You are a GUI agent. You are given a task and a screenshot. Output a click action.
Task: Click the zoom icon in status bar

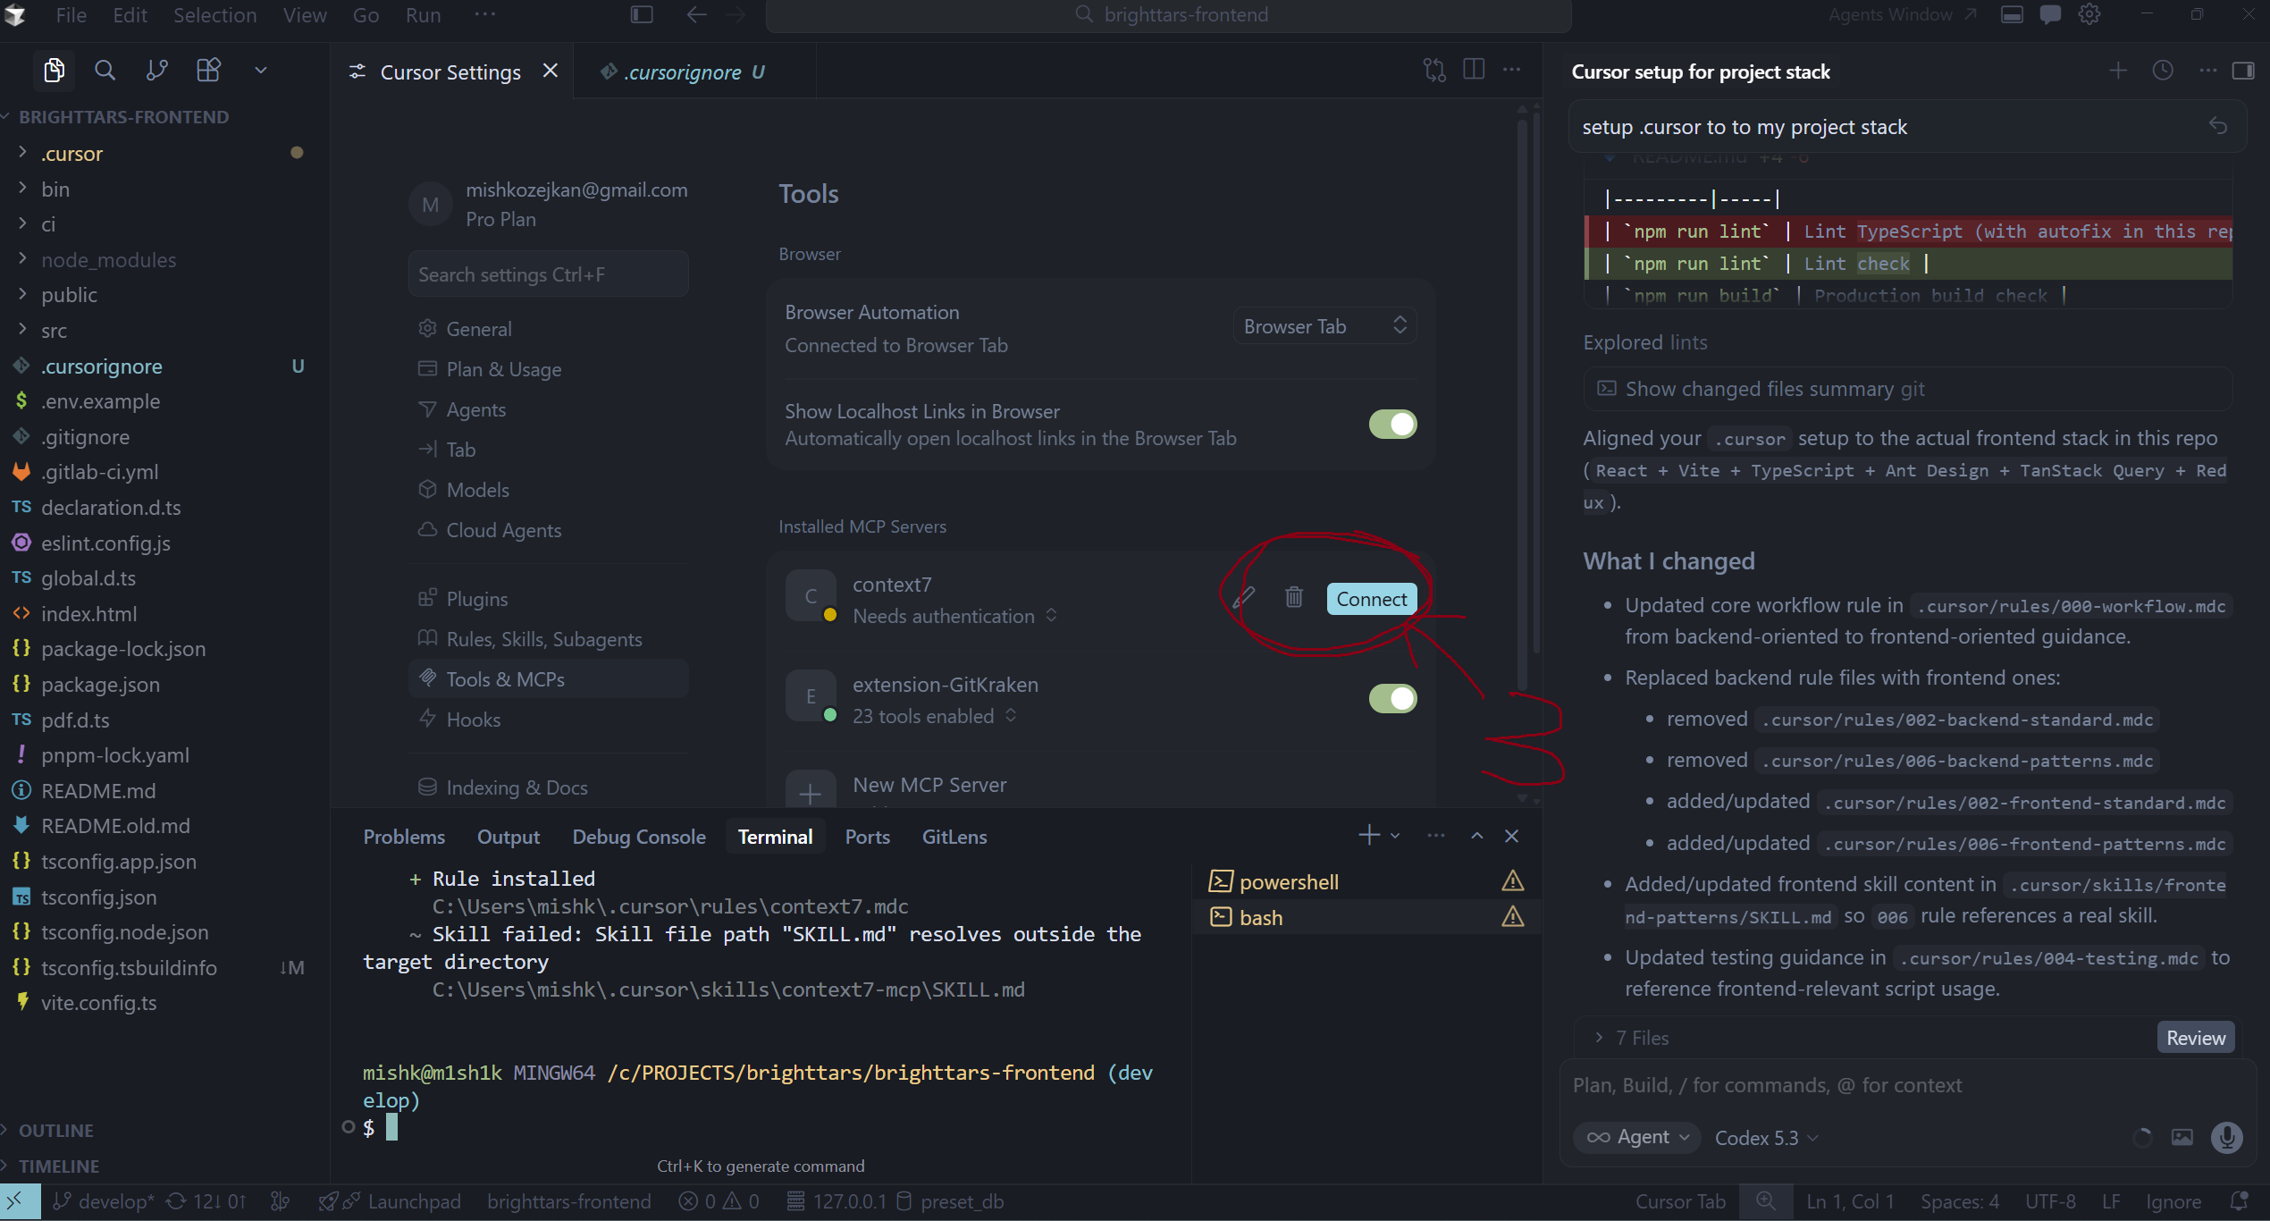tap(1765, 1201)
